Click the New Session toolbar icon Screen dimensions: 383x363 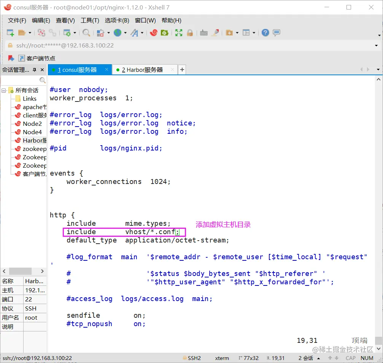pos(11,33)
